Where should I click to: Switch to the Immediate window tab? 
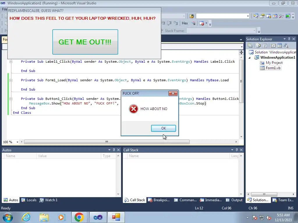point(211,200)
